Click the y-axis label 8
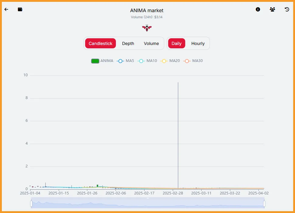The height and width of the screenshot is (213, 295). pos(26,98)
